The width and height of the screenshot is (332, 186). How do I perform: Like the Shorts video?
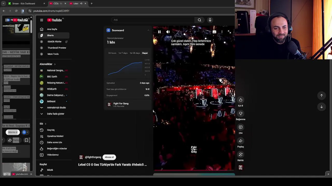click(x=241, y=100)
